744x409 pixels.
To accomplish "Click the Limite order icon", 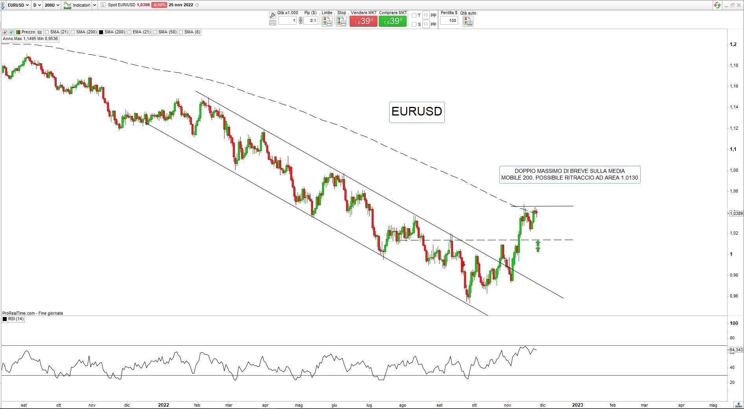I will (x=327, y=21).
